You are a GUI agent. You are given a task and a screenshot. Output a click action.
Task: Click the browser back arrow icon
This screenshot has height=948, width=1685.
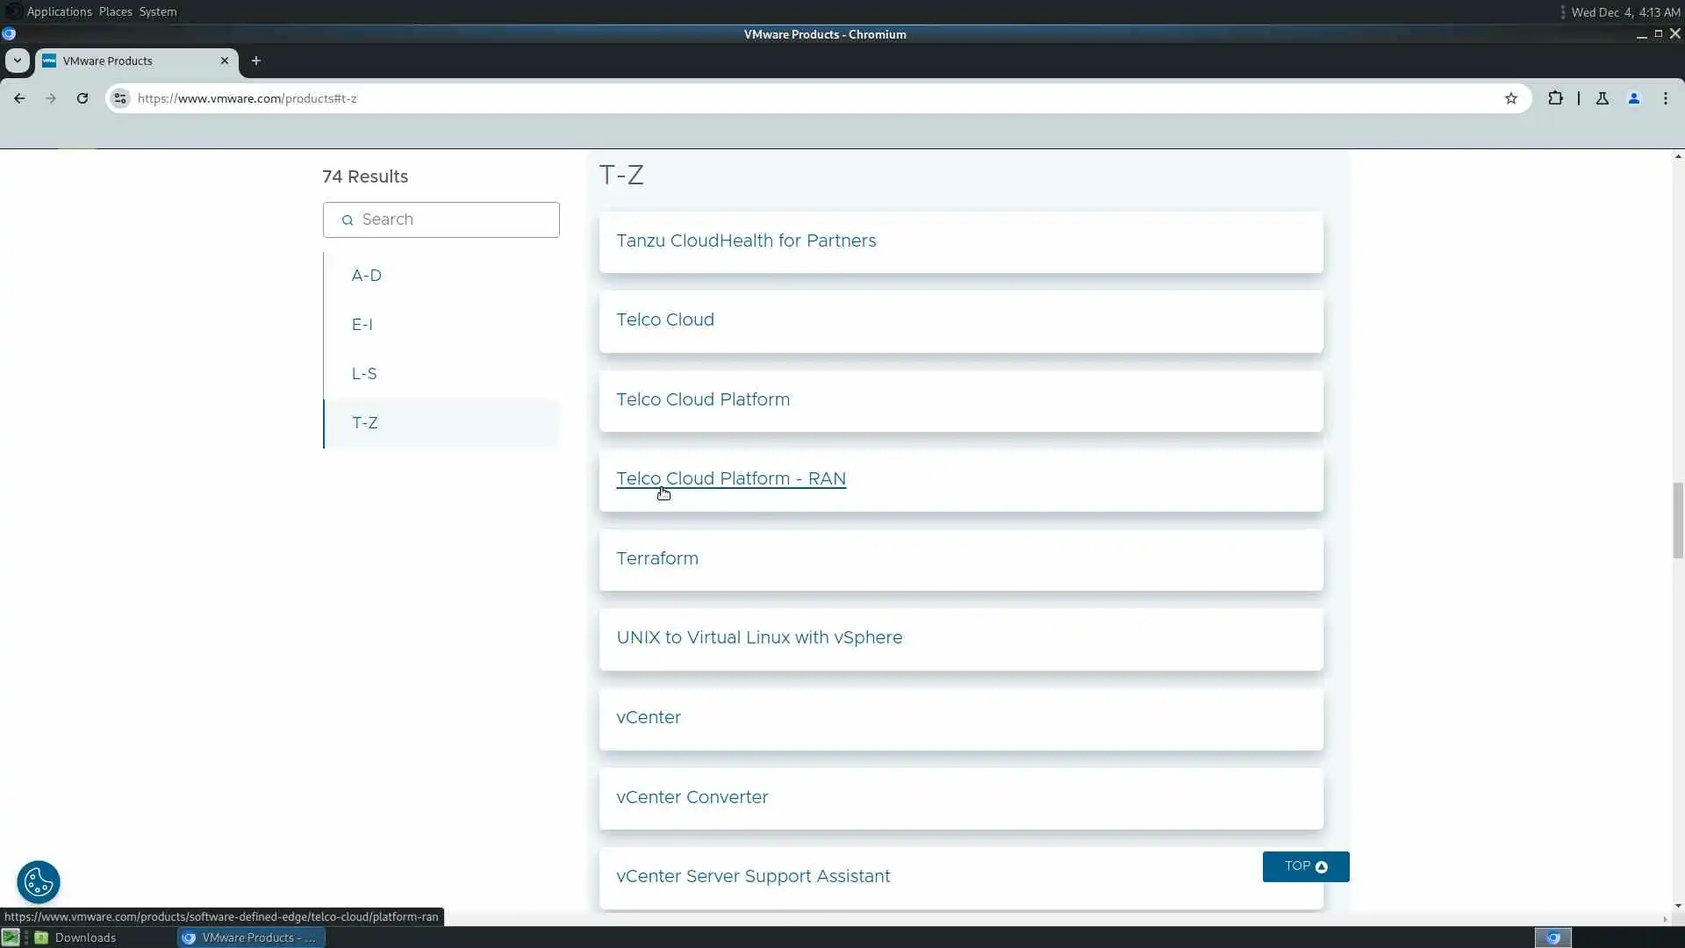pyautogui.click(x=19, y=98)
